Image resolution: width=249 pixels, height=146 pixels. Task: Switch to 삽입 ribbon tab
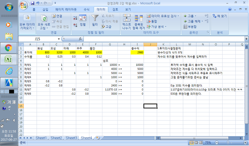tap(45, 9)
